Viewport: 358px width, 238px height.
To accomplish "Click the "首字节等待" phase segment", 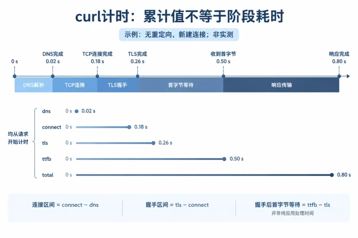I will click(x=180, y=85).
